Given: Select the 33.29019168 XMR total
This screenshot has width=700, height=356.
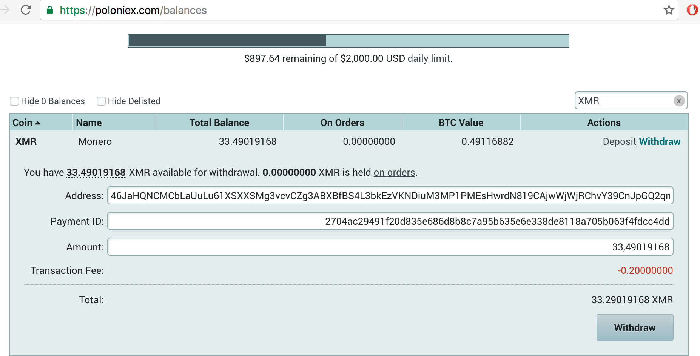Looking at the screenshot, I should (x=632, y=300).
